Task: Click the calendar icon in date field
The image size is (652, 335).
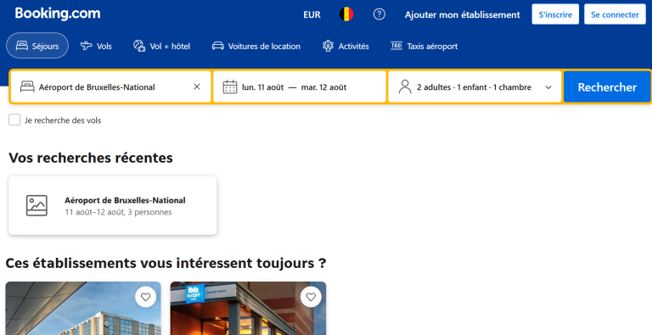Action: tap(230, 87)
